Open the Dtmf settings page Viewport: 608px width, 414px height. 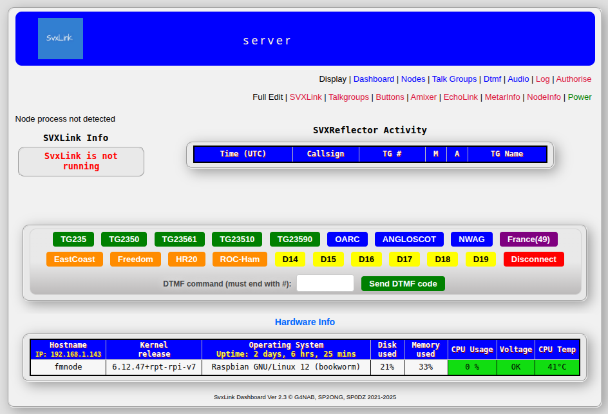point(492,79)
